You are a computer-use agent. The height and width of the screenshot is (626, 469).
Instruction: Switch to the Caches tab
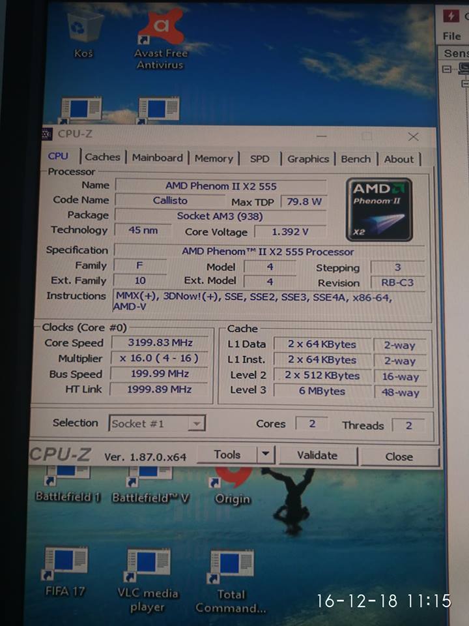click(102, 157)
